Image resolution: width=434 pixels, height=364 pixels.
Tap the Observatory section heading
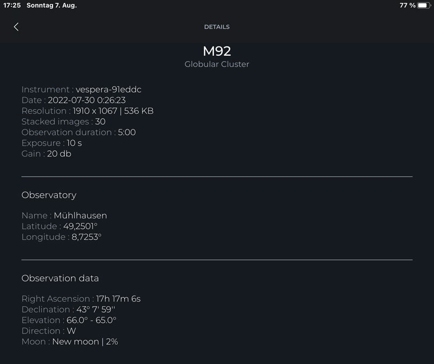(x=49, y=195)
